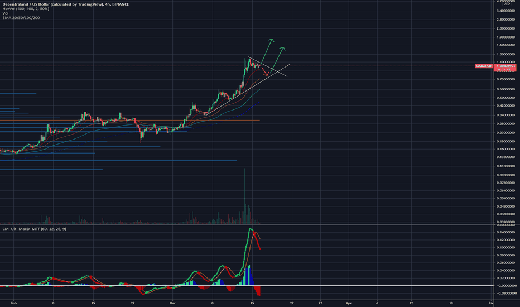
Task: Click the 0.75000000 price scale label
Action: click(x=505, y=79)
